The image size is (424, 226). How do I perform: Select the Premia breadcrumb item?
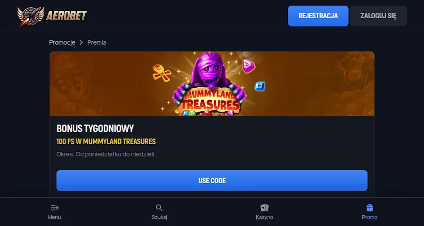[x=97, y=42]
